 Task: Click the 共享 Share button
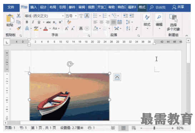[x=178, y=7]
